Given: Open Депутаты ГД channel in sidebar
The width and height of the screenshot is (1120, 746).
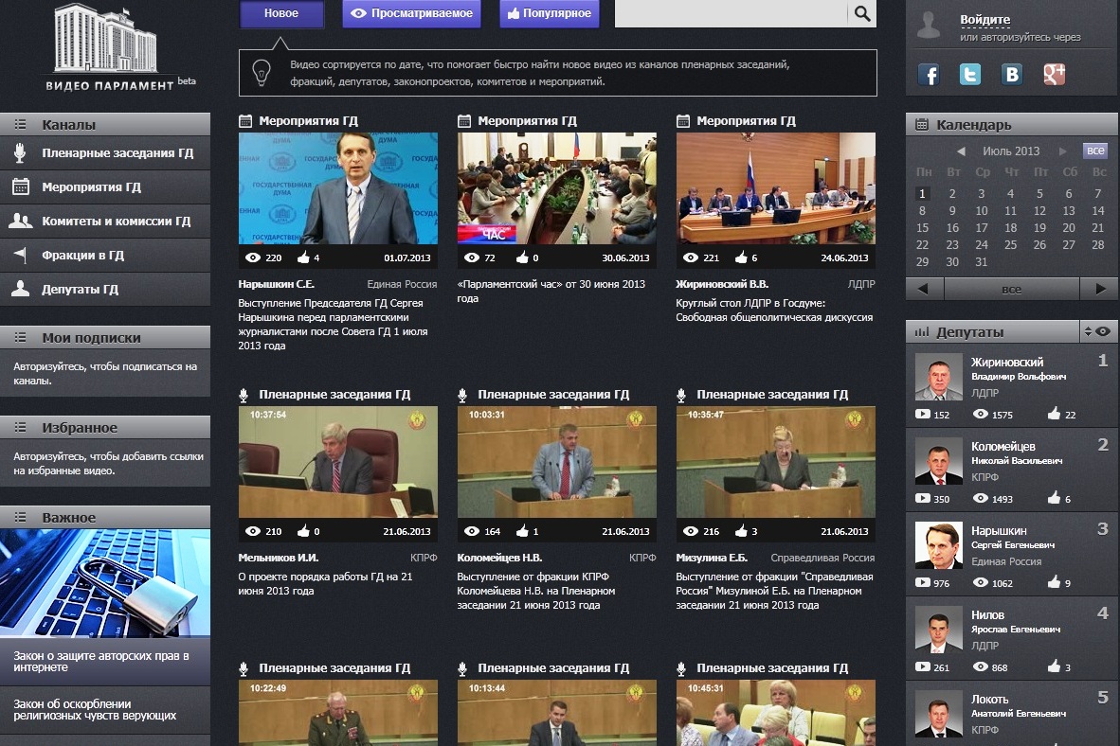Looking at the screenshot, I should click(105, 290).
